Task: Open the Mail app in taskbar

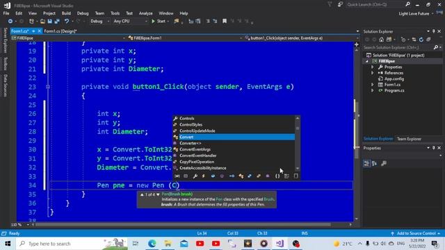Action: 184,244
